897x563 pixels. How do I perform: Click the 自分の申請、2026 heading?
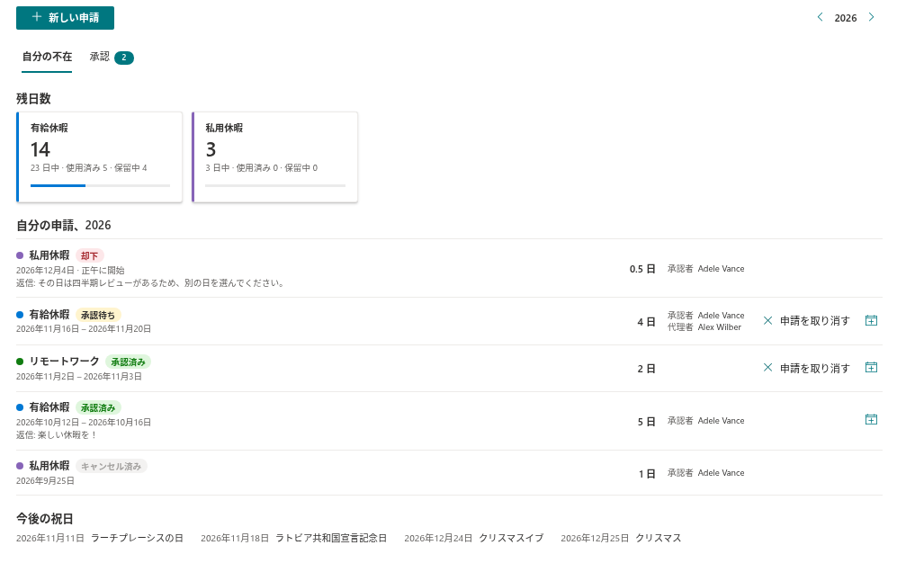point(64,225)
